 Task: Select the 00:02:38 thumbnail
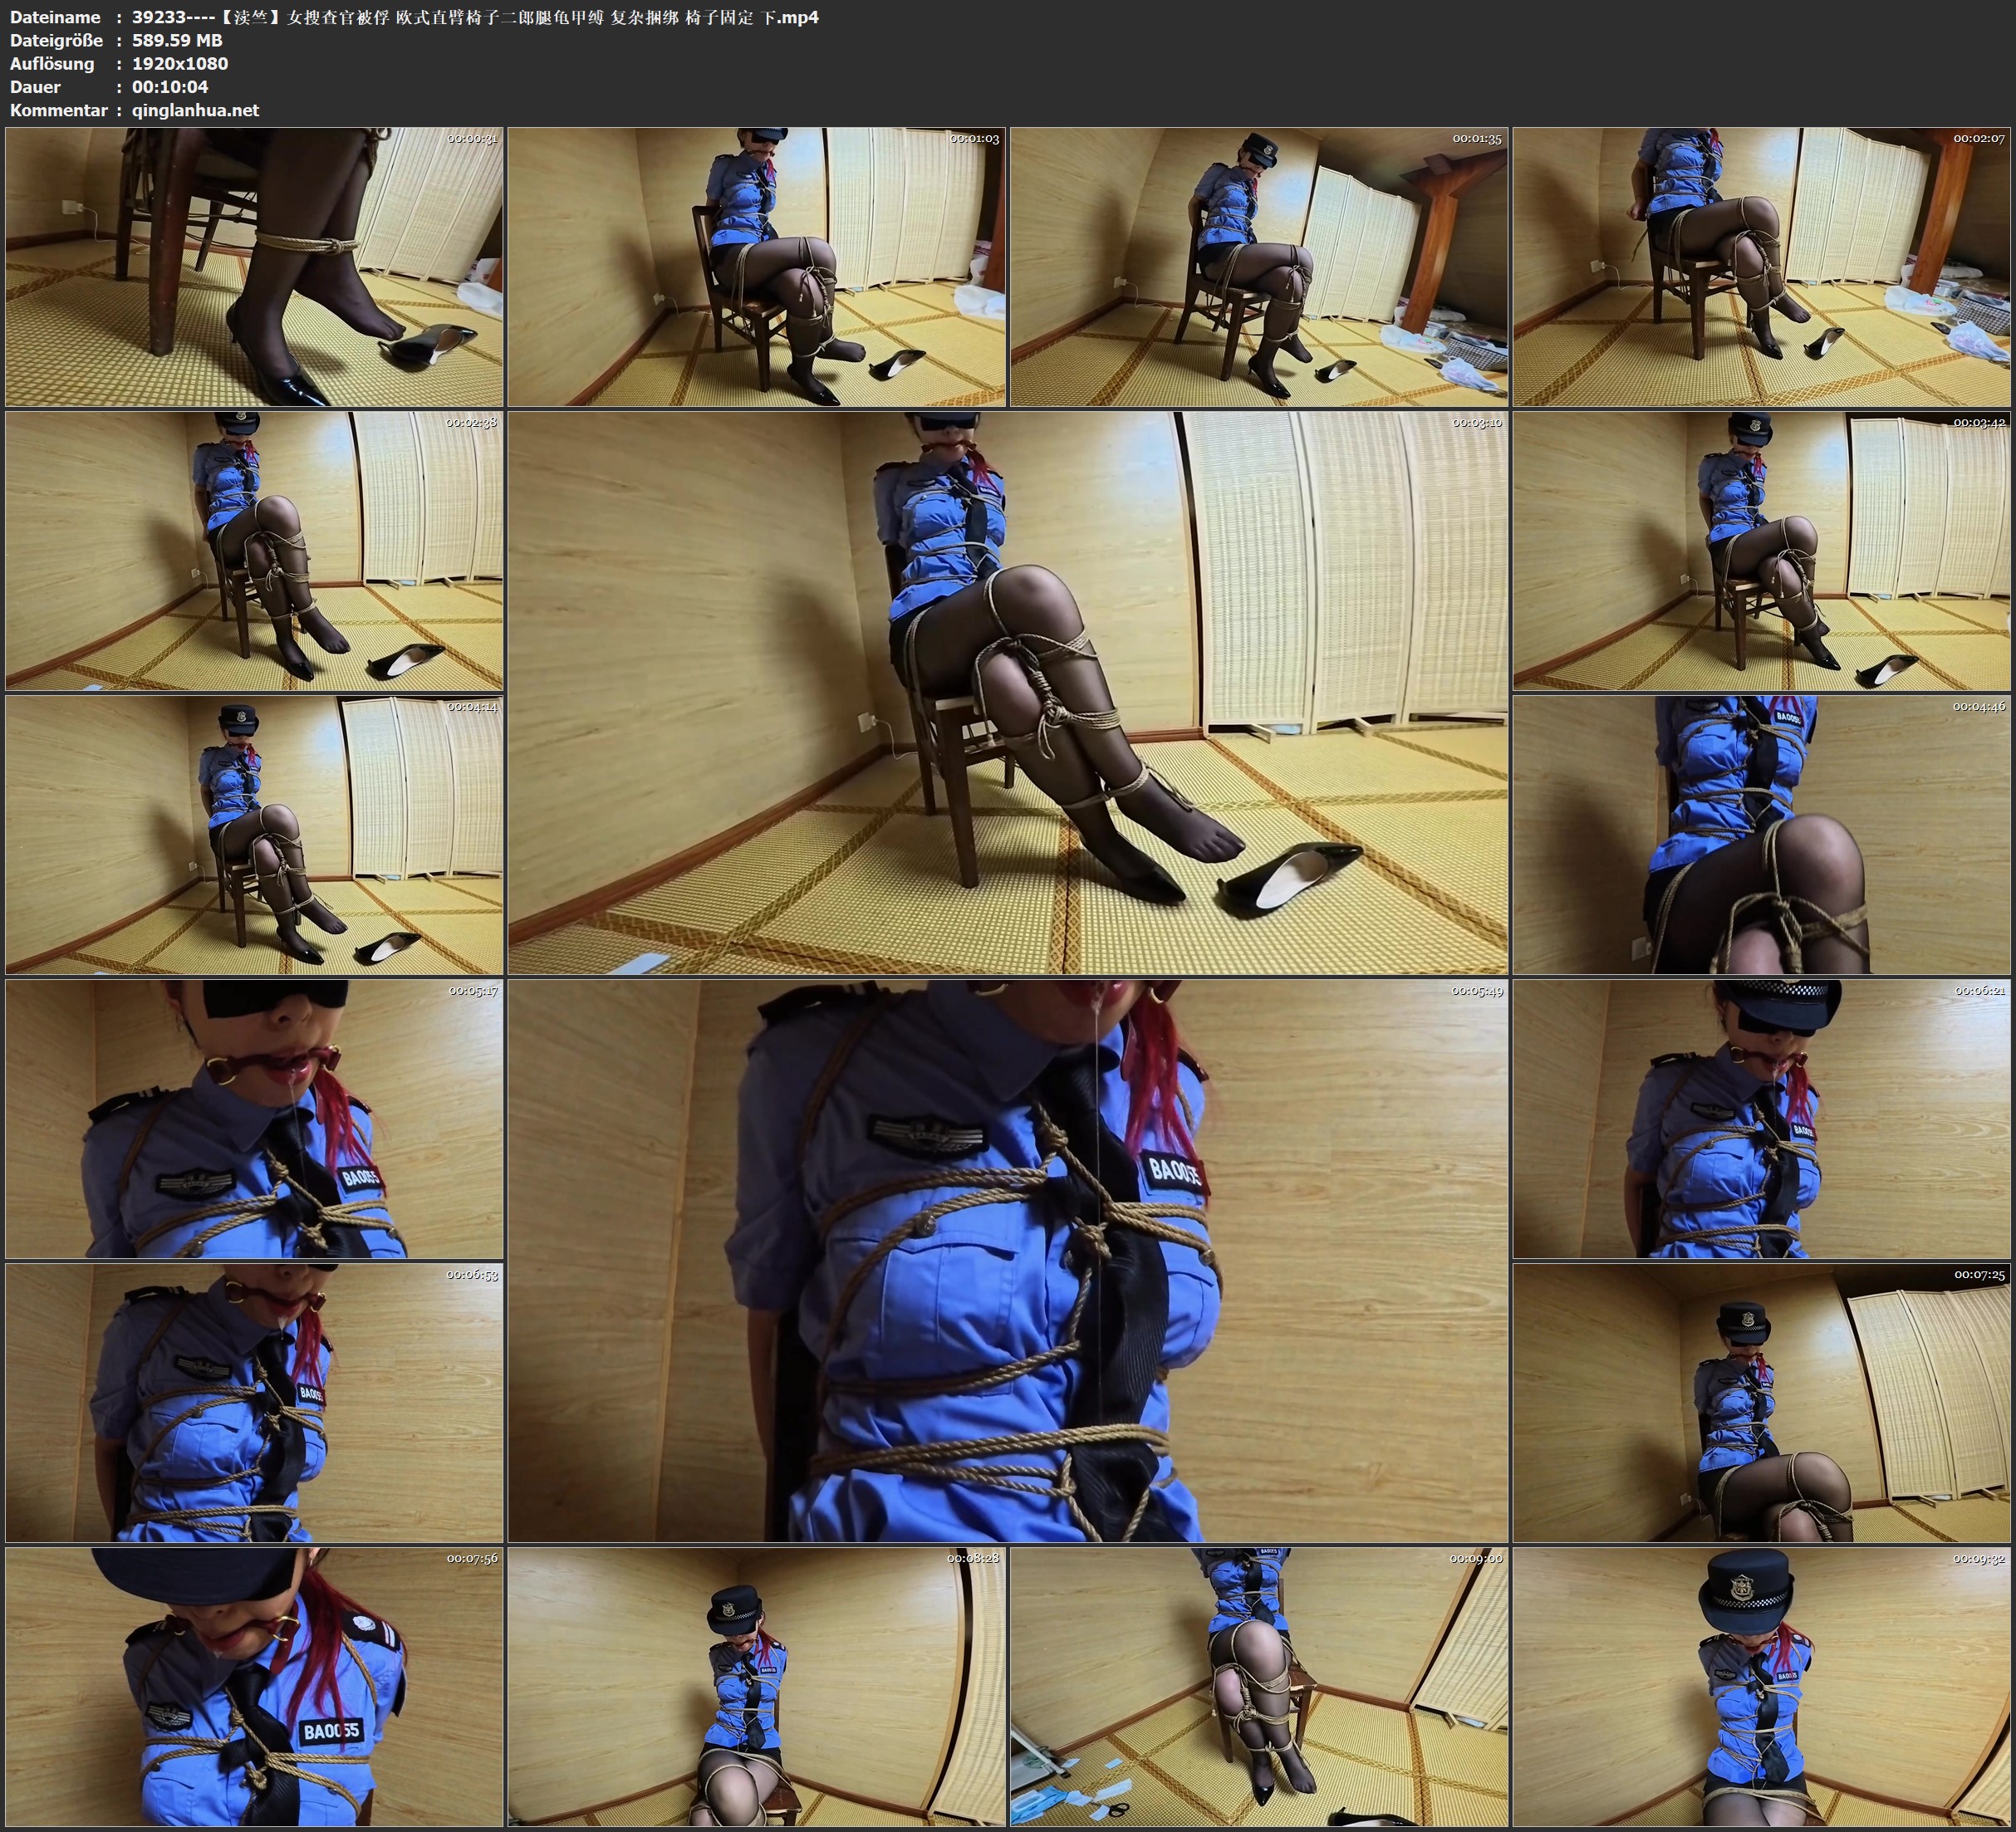point(254,550)
